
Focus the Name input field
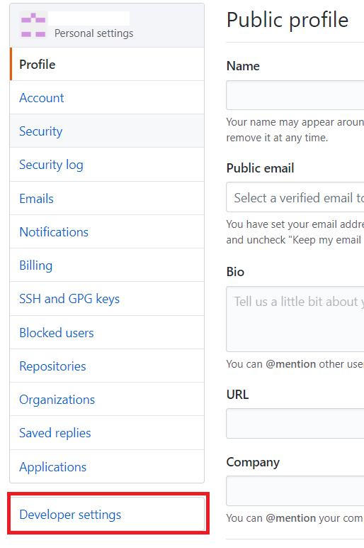(x=295, y=95)
